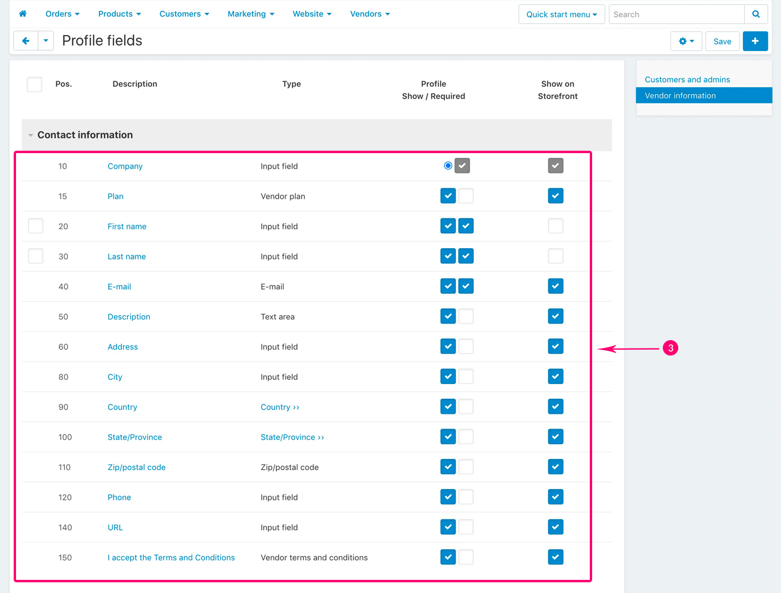
Task: Select the Company profile radio button
Action: [448, 166]
